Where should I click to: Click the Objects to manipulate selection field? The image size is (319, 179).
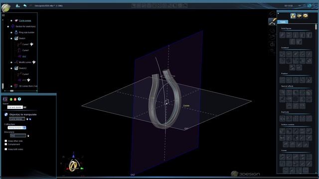[17, 119]
